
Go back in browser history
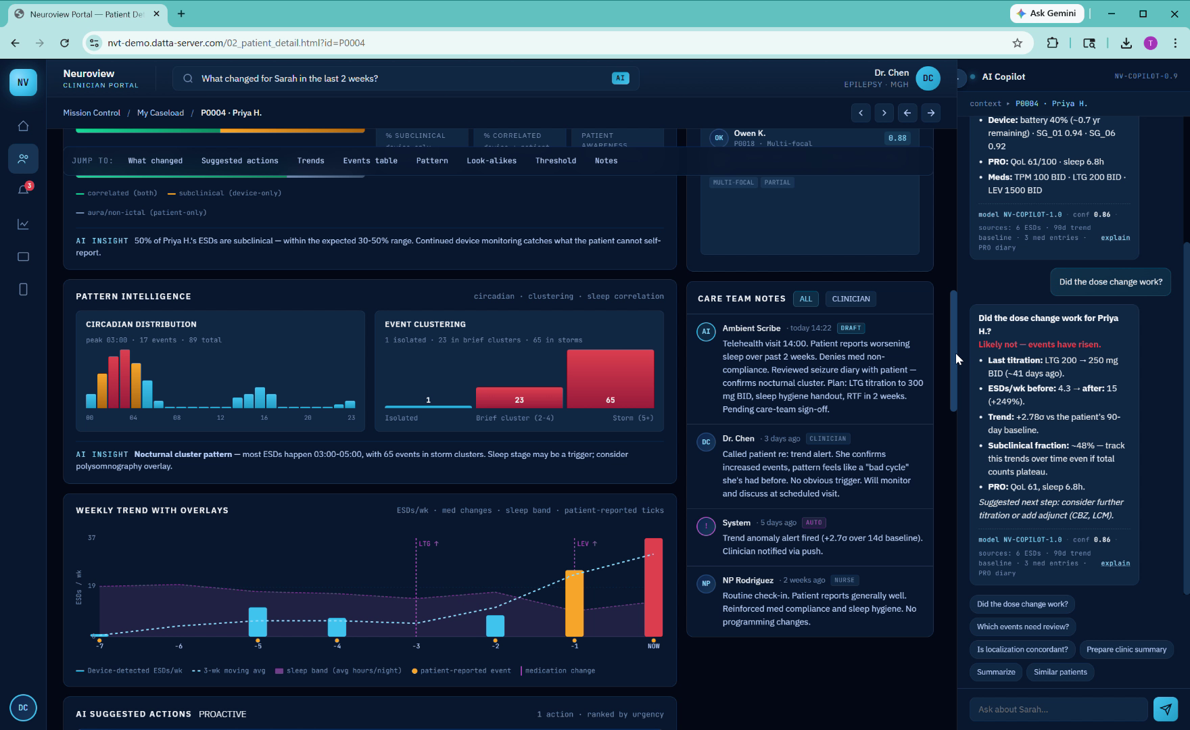click(15, 43)
